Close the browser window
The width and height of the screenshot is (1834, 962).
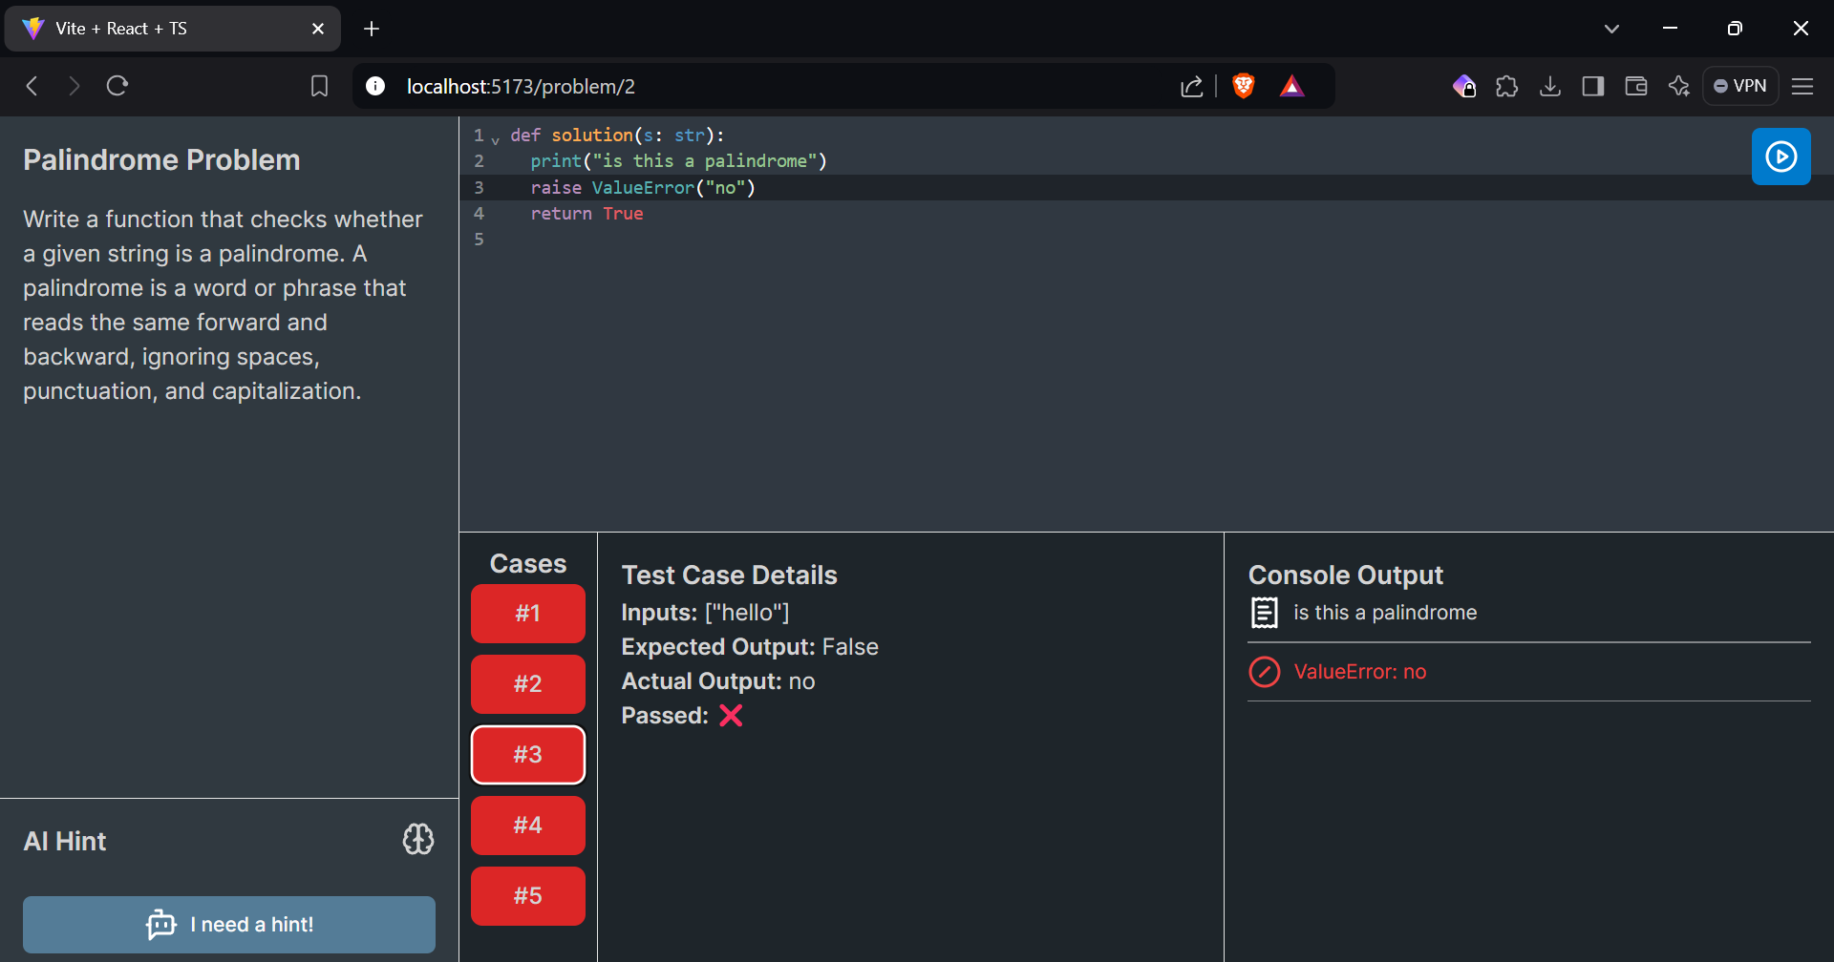[x=1801, y=29]
